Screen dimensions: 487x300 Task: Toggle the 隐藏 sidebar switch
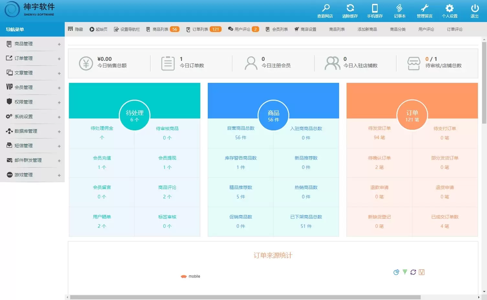click(x=75, y=29)
